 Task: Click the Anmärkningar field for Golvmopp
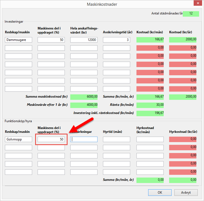point(84,139)
